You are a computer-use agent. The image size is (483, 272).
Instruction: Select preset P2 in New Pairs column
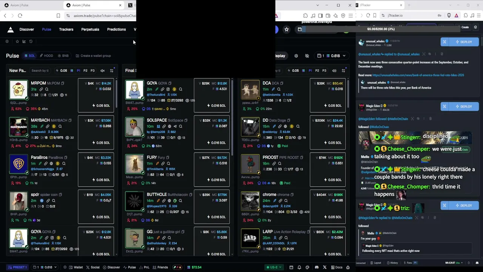(x=85, y=71)
